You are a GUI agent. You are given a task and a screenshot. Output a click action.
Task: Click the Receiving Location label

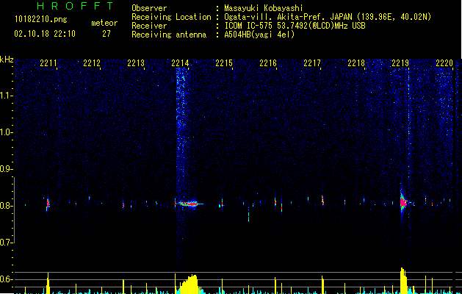point(171,17)
